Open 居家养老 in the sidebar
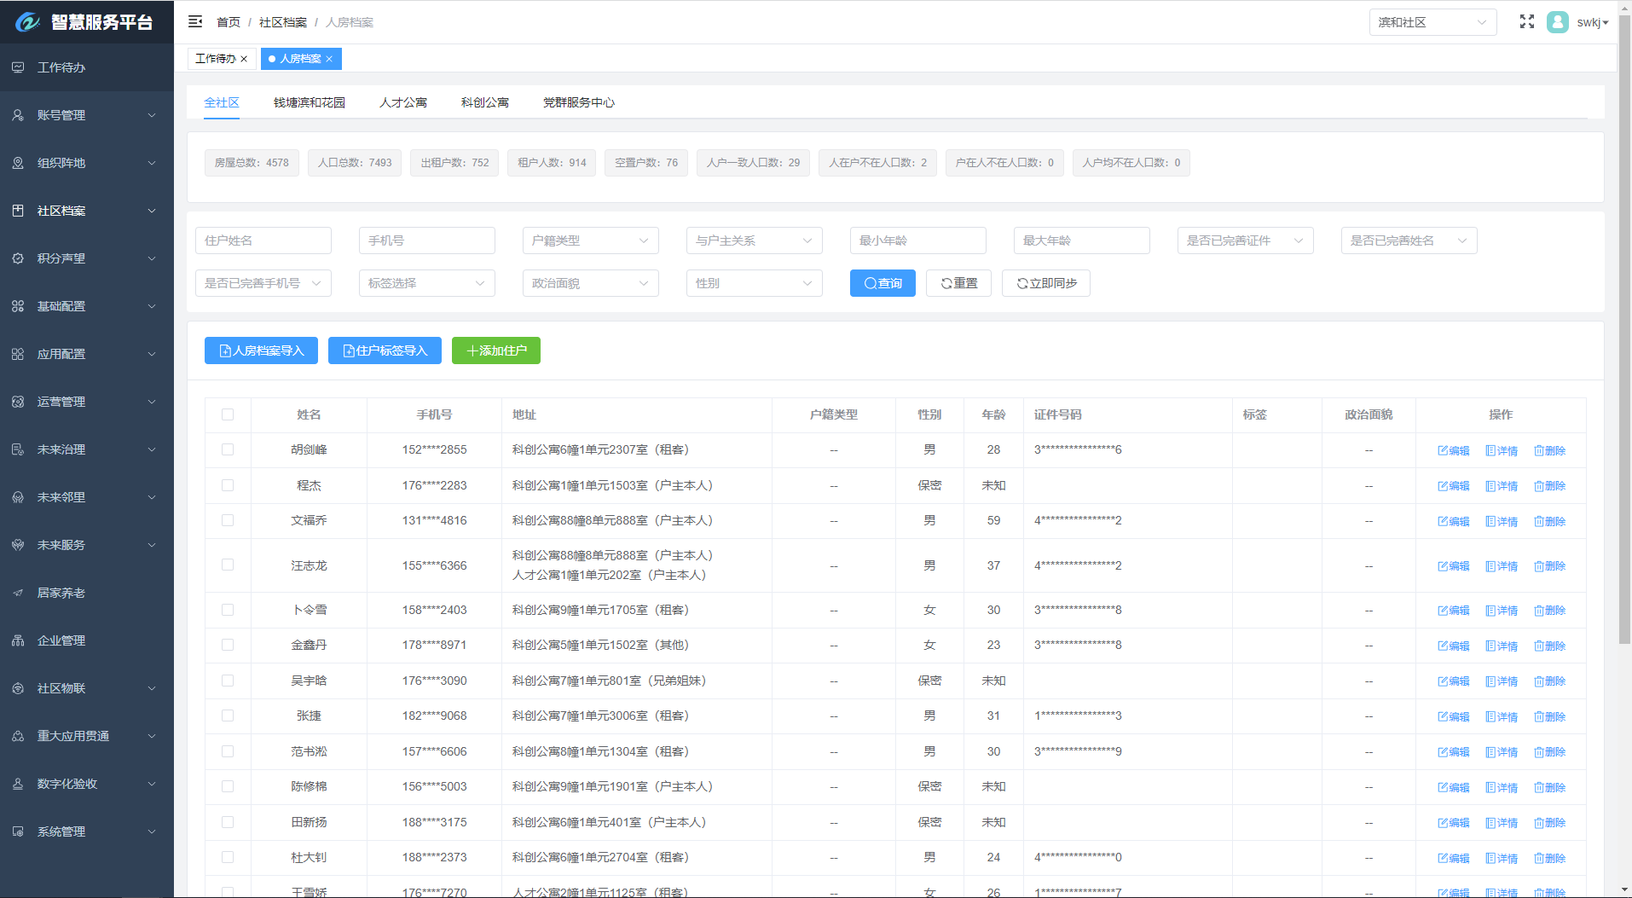 [x=87, y=593]
